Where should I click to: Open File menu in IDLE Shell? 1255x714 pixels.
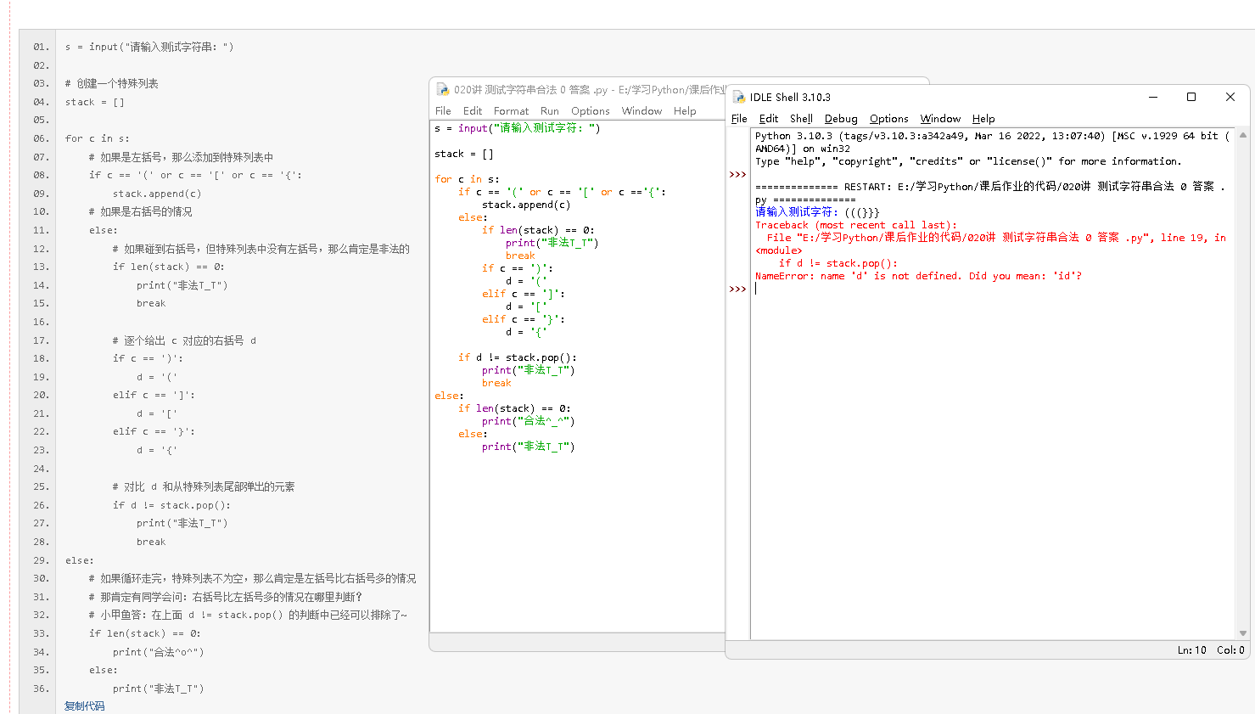[x=739, y=119]
